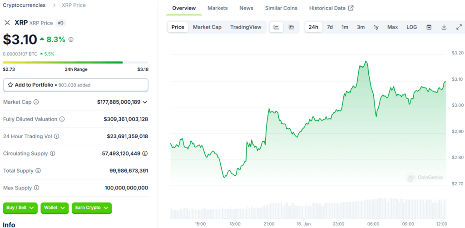Click the $3.10 current price text
The height and width of the screenshot is (228, 465).
point(20,39)
